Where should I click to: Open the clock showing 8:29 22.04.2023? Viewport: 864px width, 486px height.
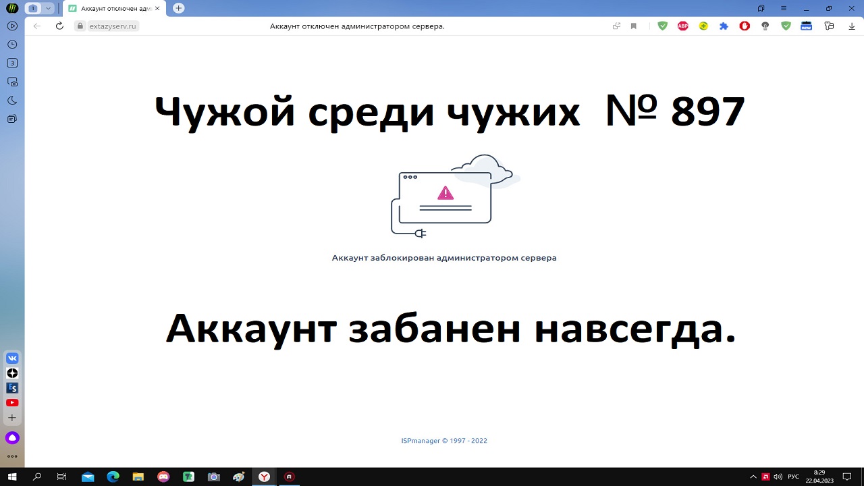pos(819,477)
